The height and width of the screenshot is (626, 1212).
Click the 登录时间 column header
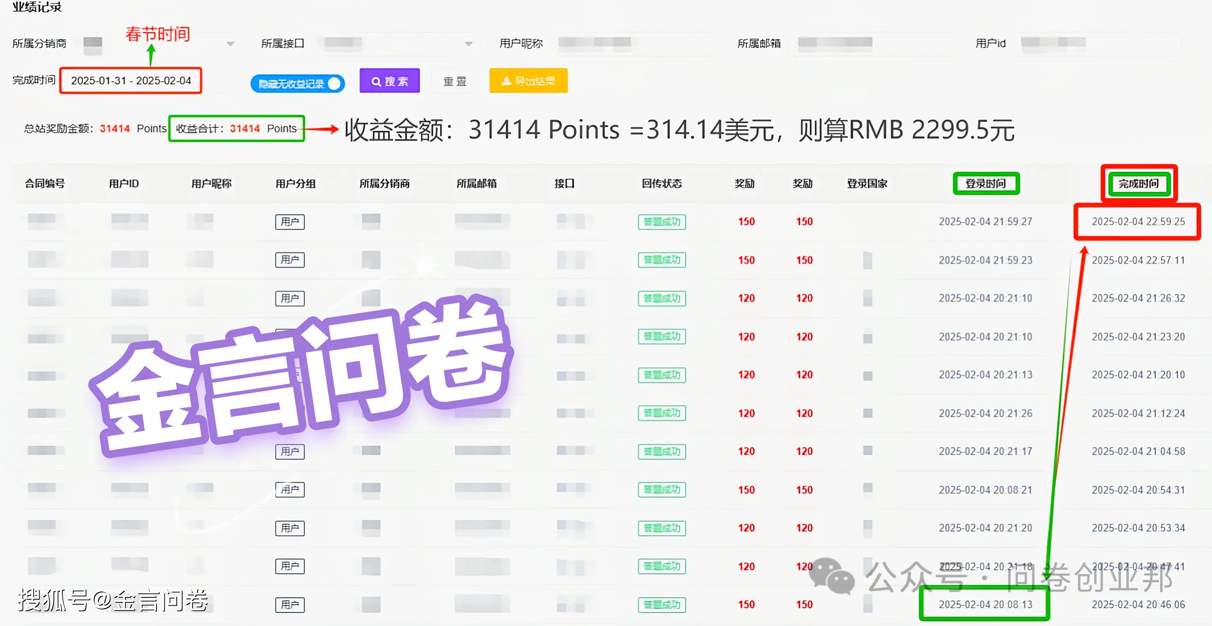(x=986, y=184)
